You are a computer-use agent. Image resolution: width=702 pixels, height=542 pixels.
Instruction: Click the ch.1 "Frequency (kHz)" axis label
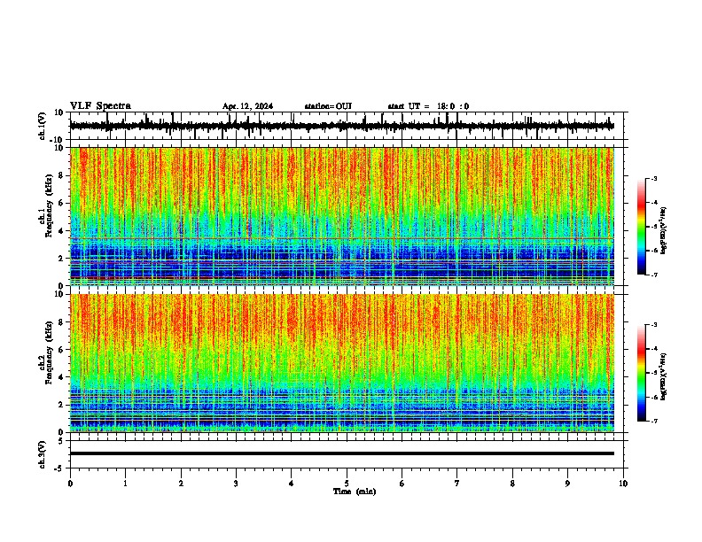(x=49, y=205)
